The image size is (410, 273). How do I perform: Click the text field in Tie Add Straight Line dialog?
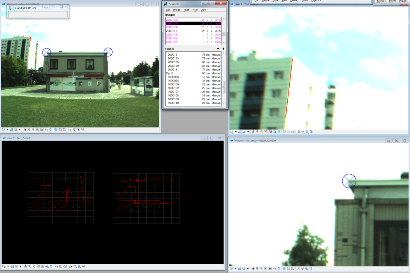click(x=38, y=14)
